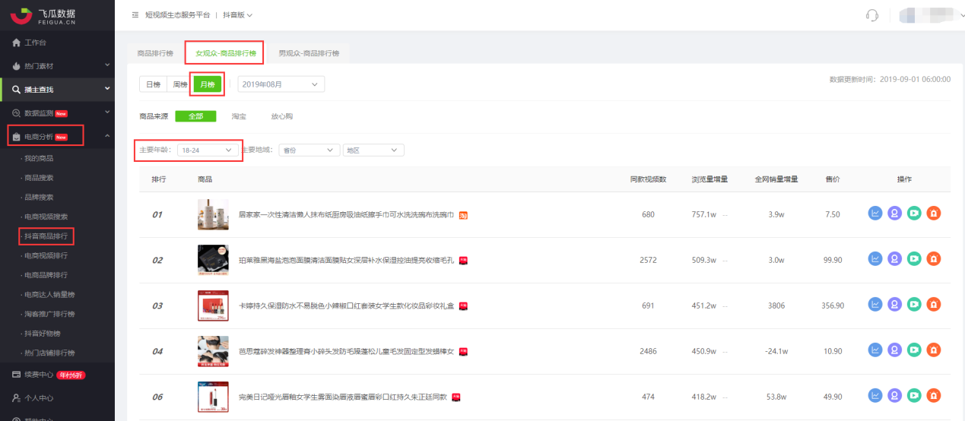Filter product source by 淘宝
The height and width of the screenshot is (421, 965).
(x=239, y=116)
